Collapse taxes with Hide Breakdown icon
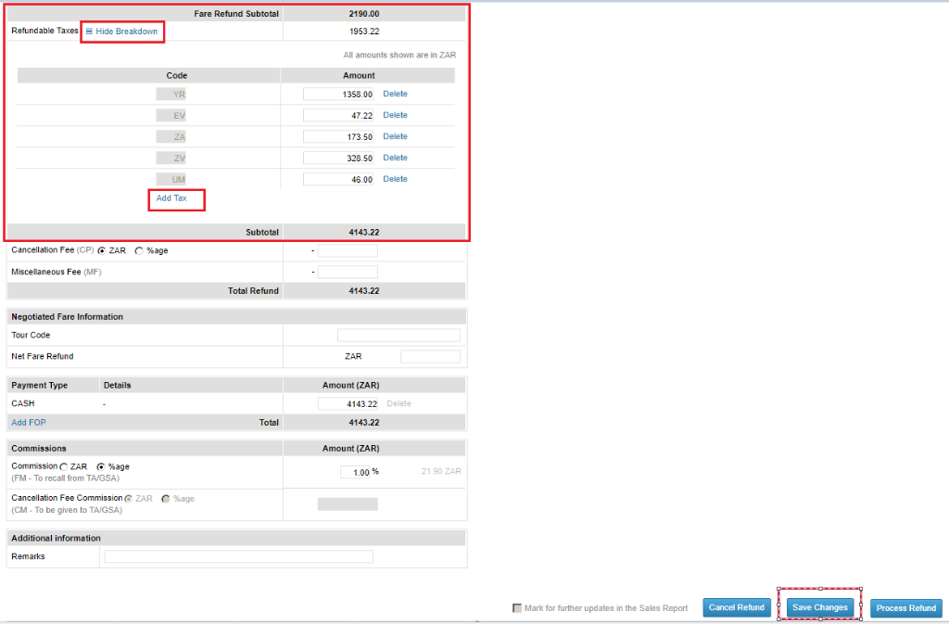The image size is (949, 624). pos(89,32)
